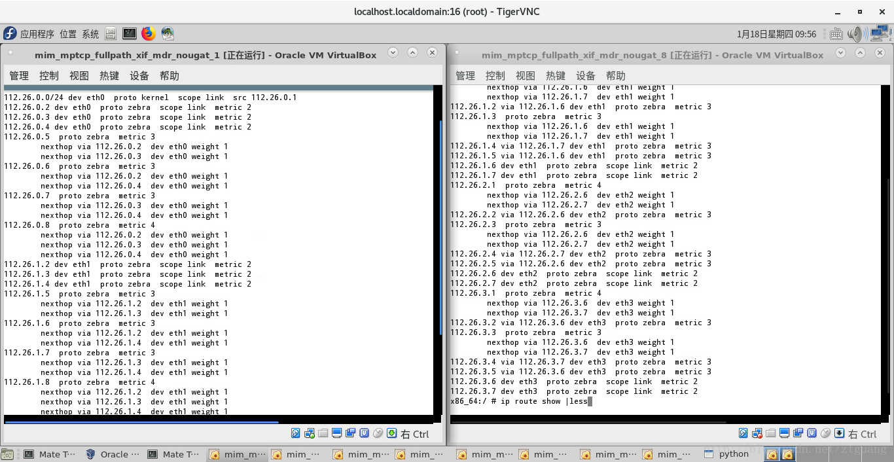This screenshot has width=894, height=462.
Task: Open 控制 menu in nougat_8 window
Action: click(495, 76)
